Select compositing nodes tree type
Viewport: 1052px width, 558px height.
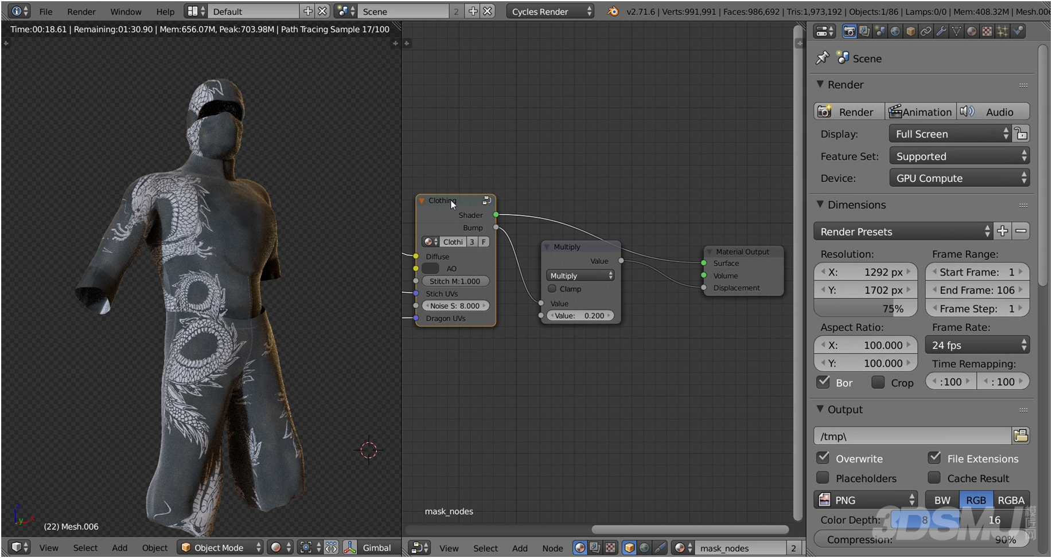[x=595, y=548]
